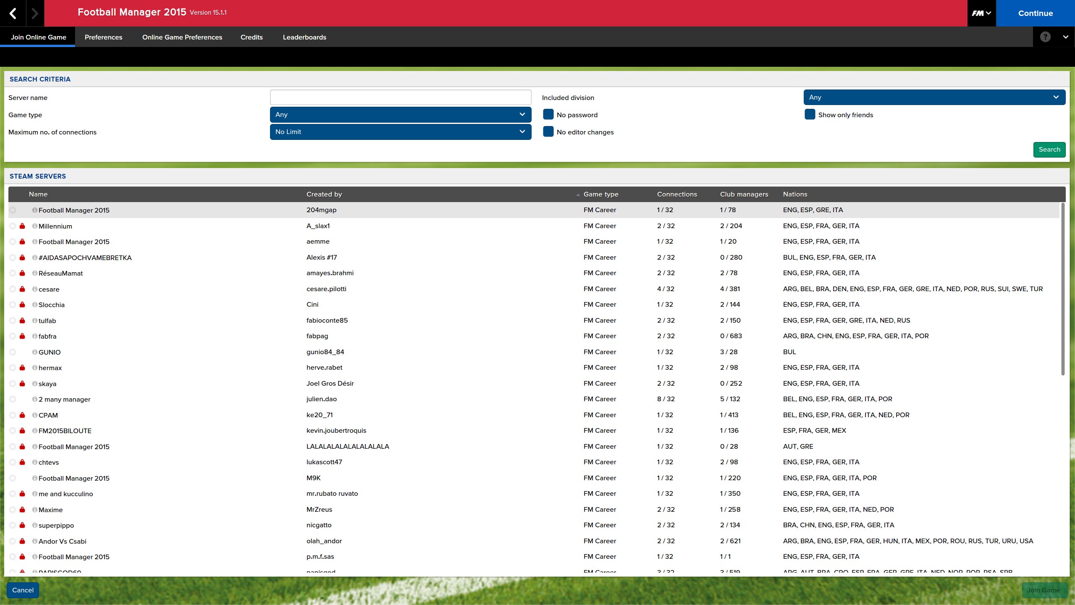Select the server created by julien.dao
The height and width of the screenshot is (605, 1075).
click(x=534, y=399)
